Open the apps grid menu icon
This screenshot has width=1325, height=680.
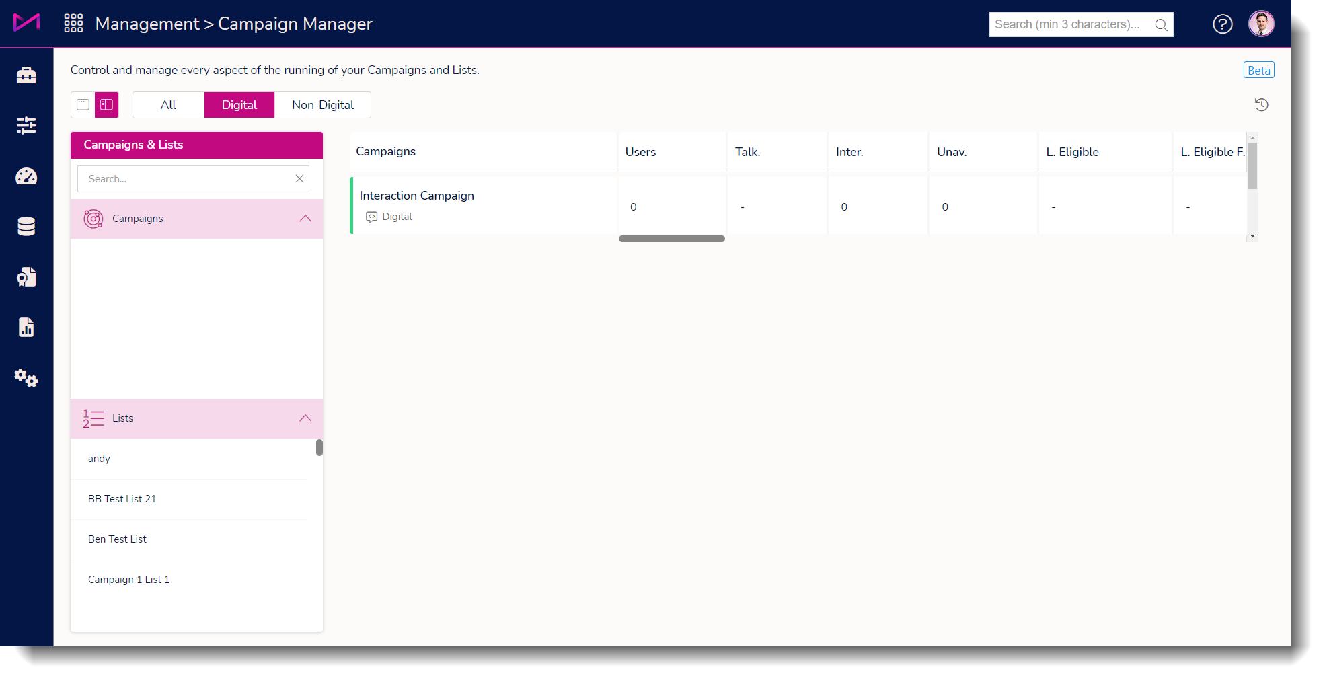tap(73, 24)
